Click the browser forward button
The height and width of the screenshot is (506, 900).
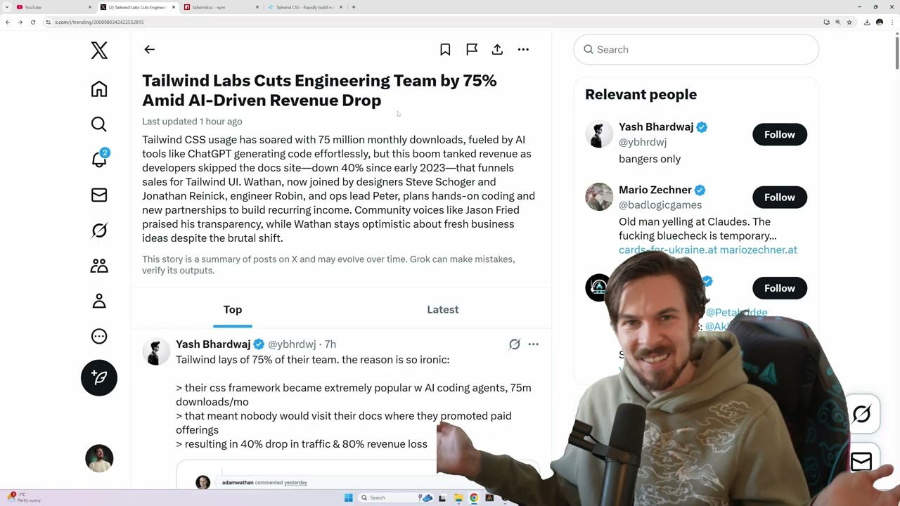pyautogui.click(x=20, y=22)
